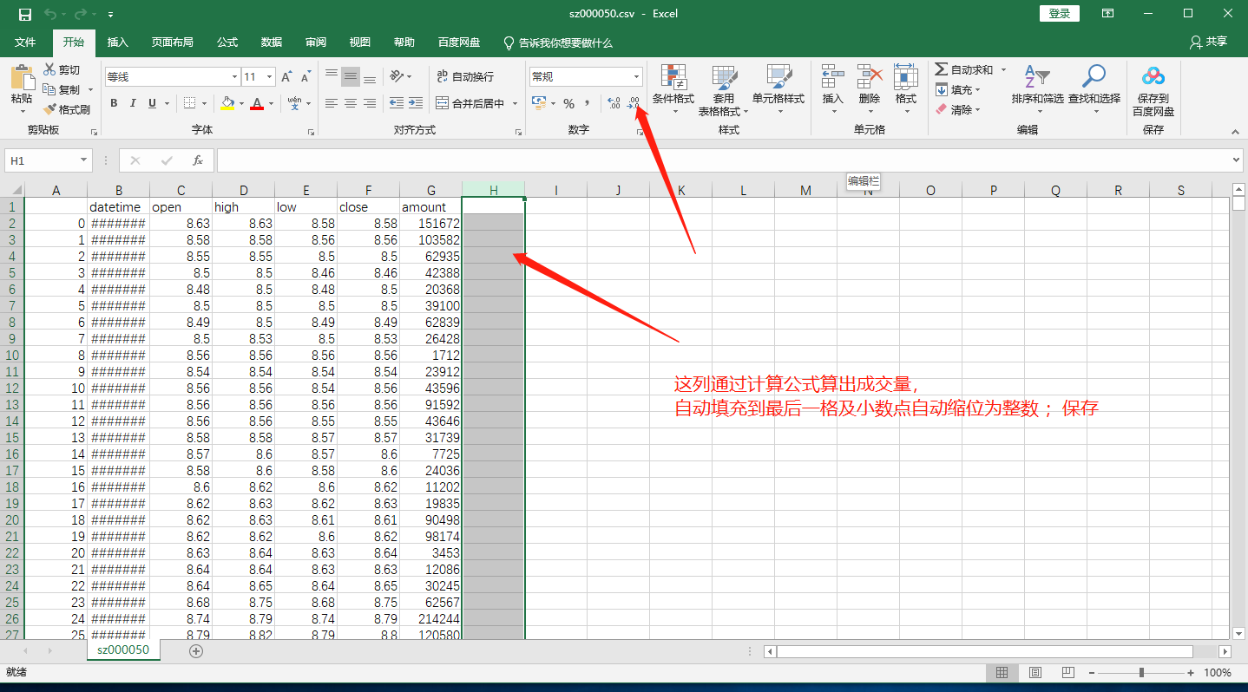Expand Merge and Center dropdown arrow

point(515,103)
